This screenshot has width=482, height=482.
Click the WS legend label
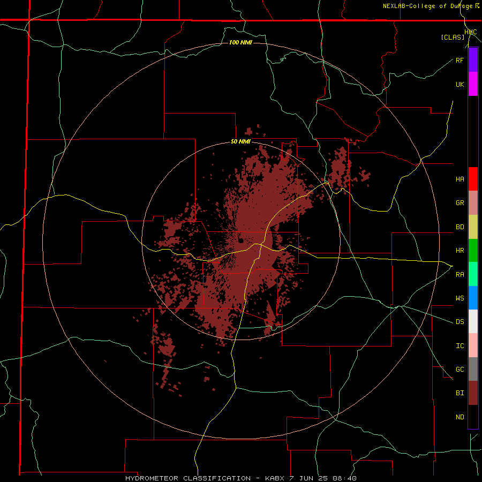(x=460, y=298)
